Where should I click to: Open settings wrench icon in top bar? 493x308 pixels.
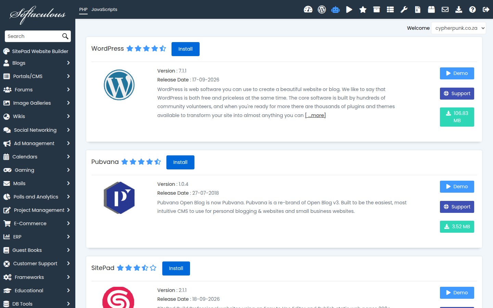click(404, 10)
